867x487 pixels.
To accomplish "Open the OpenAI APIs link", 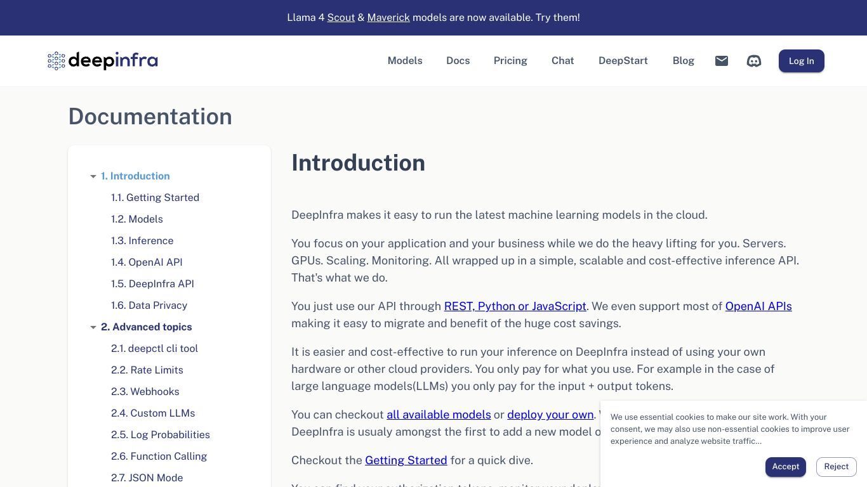I will (758, 306).
